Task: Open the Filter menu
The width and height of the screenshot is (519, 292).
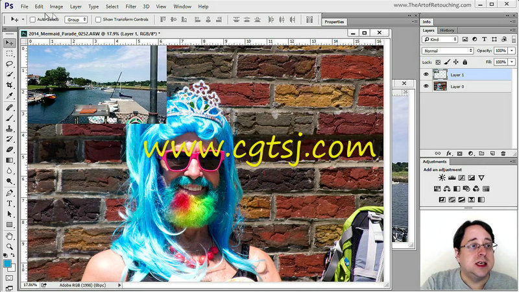Action: click(131, 6)
